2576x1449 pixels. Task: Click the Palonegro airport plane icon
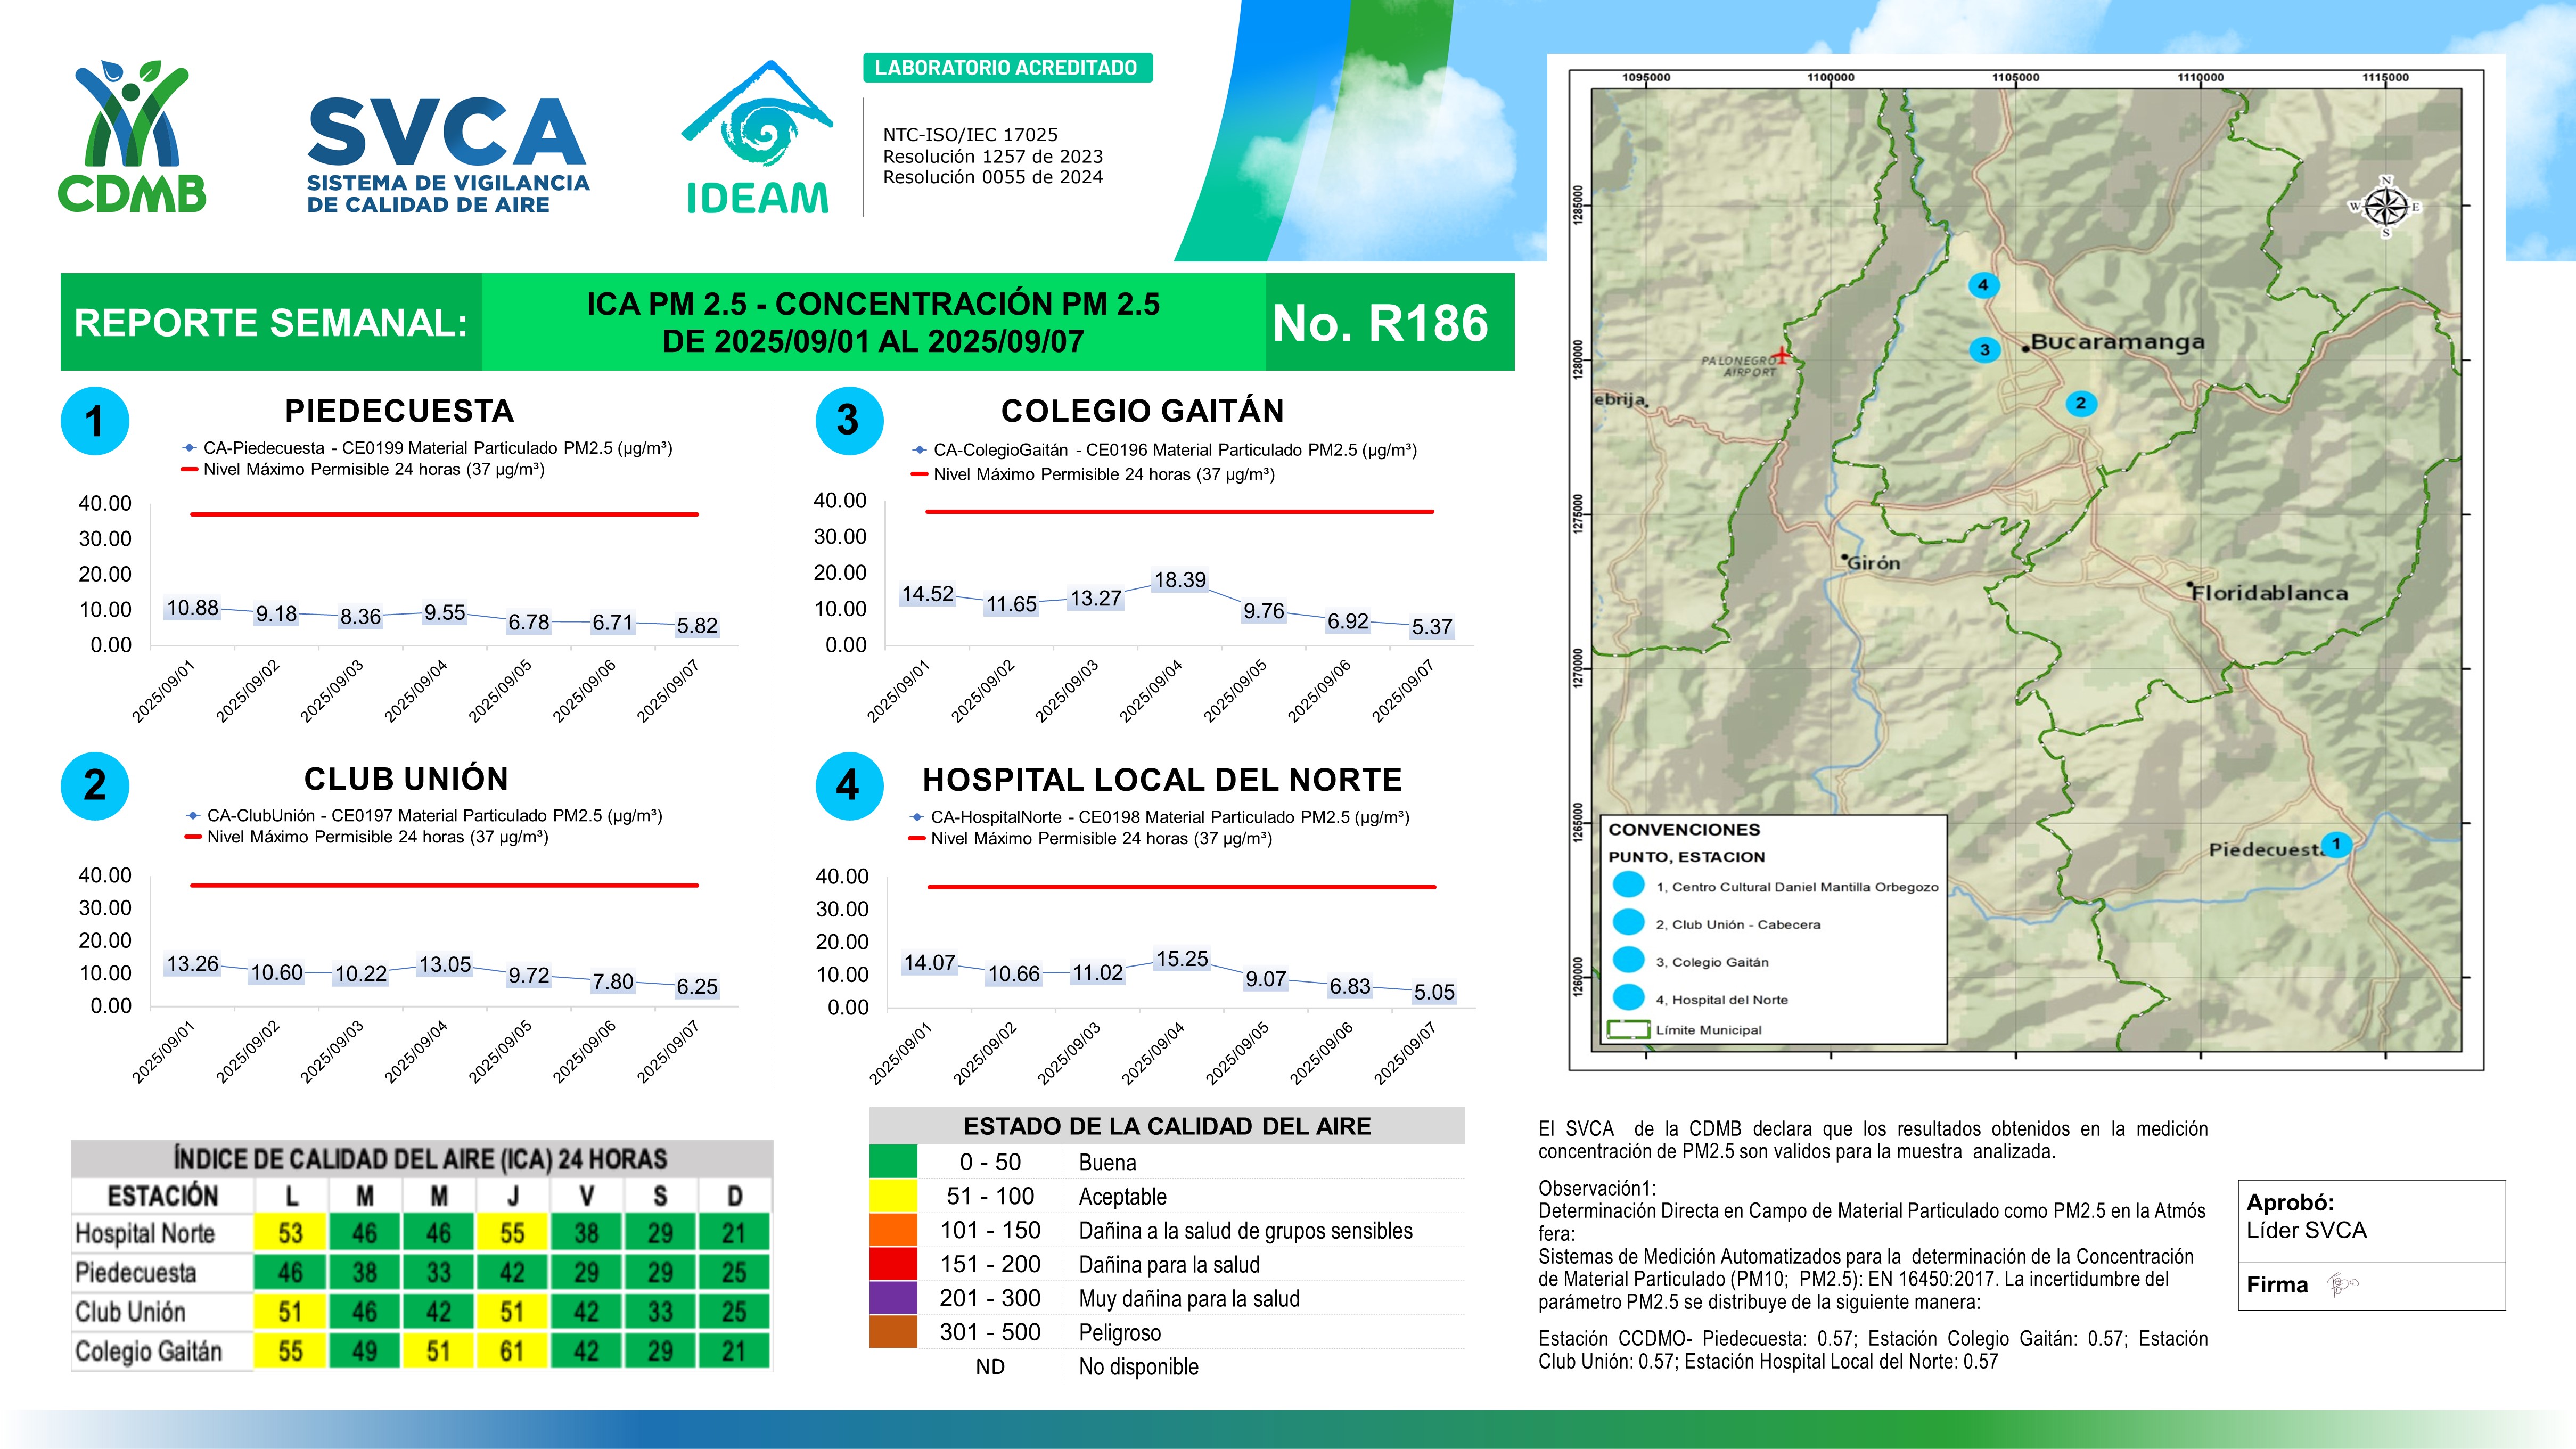click(1781, 355)
